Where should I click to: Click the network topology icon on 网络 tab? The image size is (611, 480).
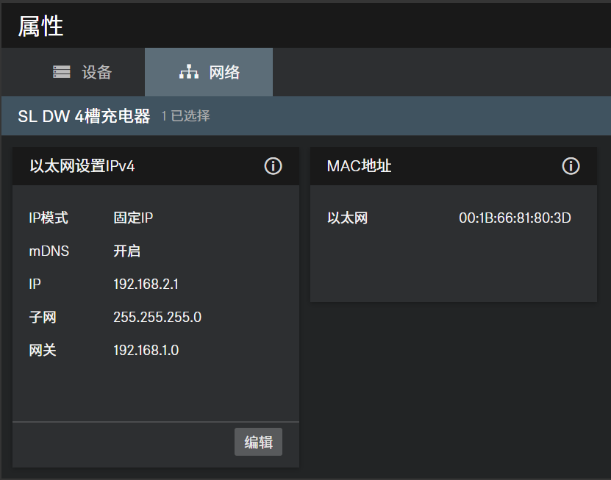[x=189, y=72]
